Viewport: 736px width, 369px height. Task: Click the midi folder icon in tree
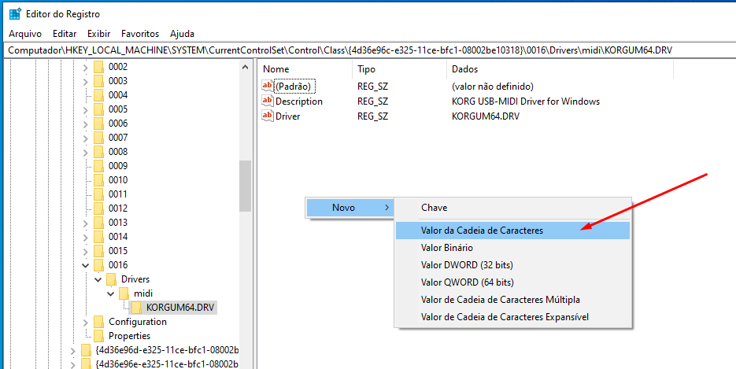coord(124,293)
